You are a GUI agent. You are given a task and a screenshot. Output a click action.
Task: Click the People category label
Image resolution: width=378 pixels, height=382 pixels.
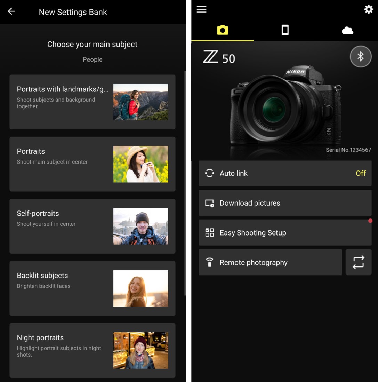click(x=93, y=59)
